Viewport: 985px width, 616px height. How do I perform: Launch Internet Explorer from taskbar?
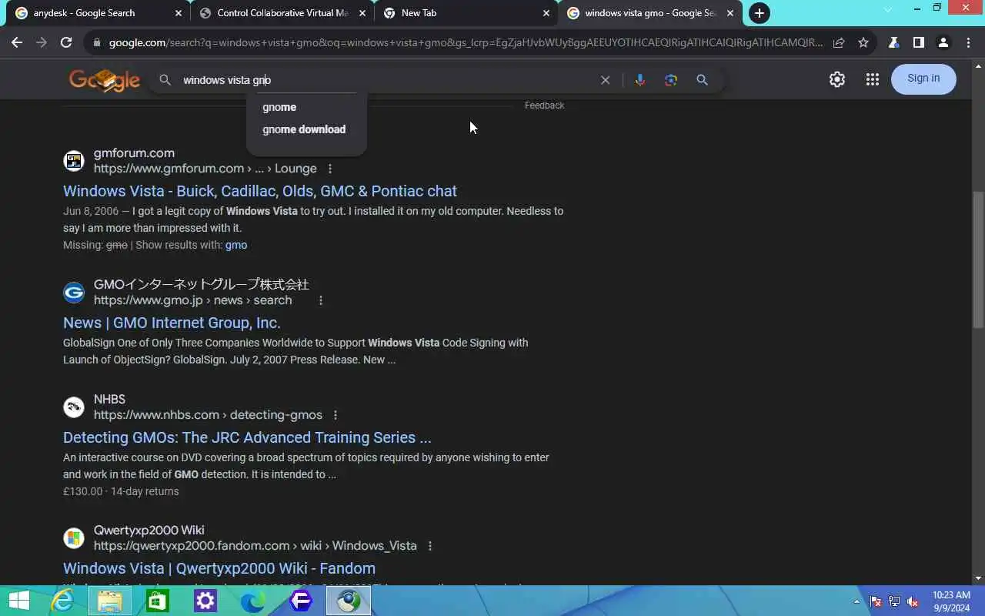[x=62, y=601]
